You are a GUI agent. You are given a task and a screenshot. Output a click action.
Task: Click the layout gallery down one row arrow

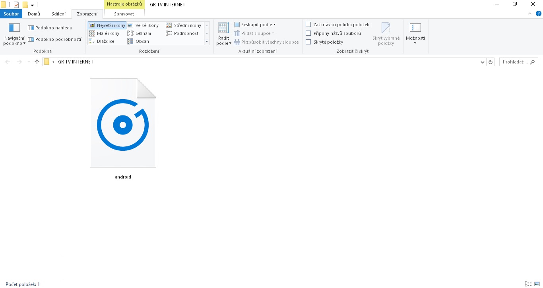coord(207,33)
